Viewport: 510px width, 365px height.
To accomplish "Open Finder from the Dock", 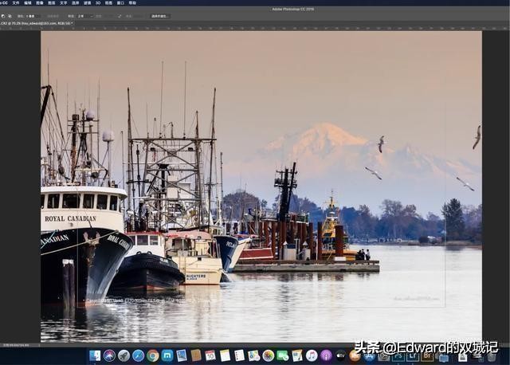I will [x=95, y=355].
